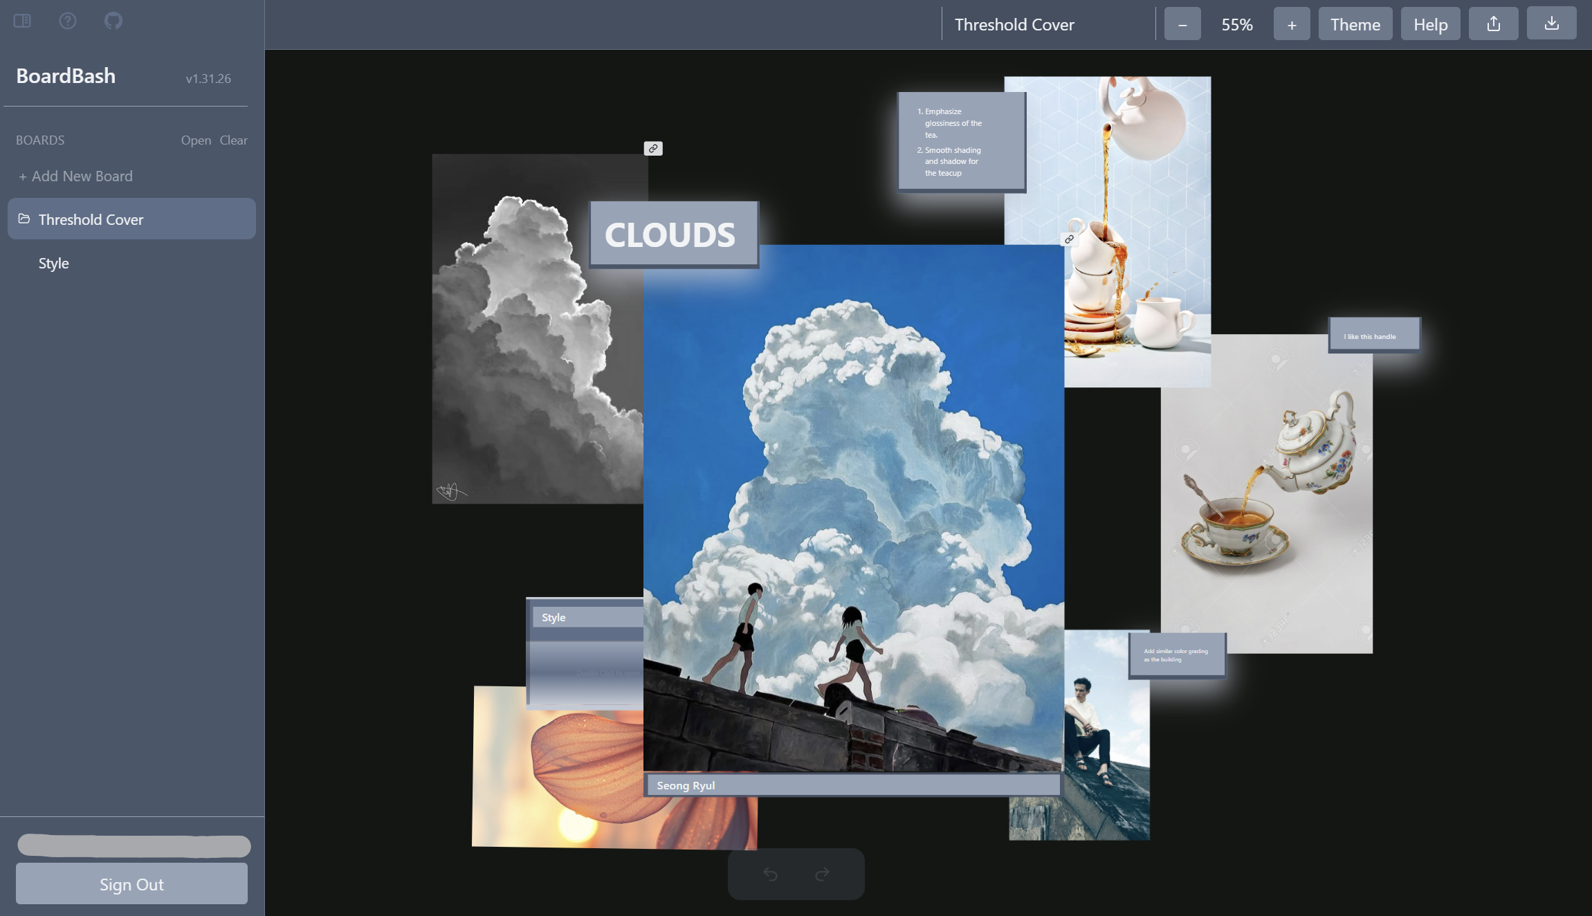The image size is (1592, 916).
Task: Select the blue sky anime clouds image
Action: tap(853, 508)
